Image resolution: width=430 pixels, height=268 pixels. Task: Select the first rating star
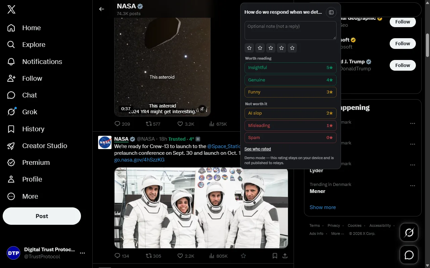click(249, 48)
